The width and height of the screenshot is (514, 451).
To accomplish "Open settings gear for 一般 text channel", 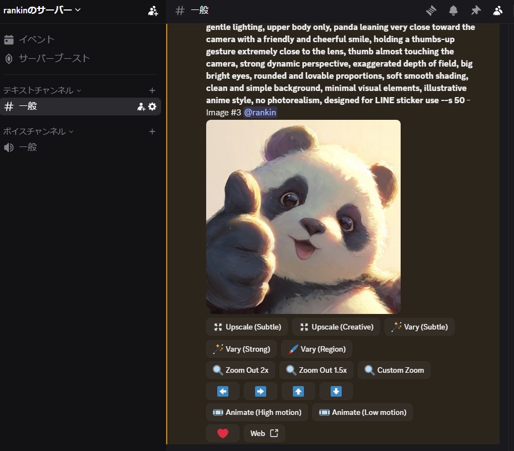I will coord(152,107).
